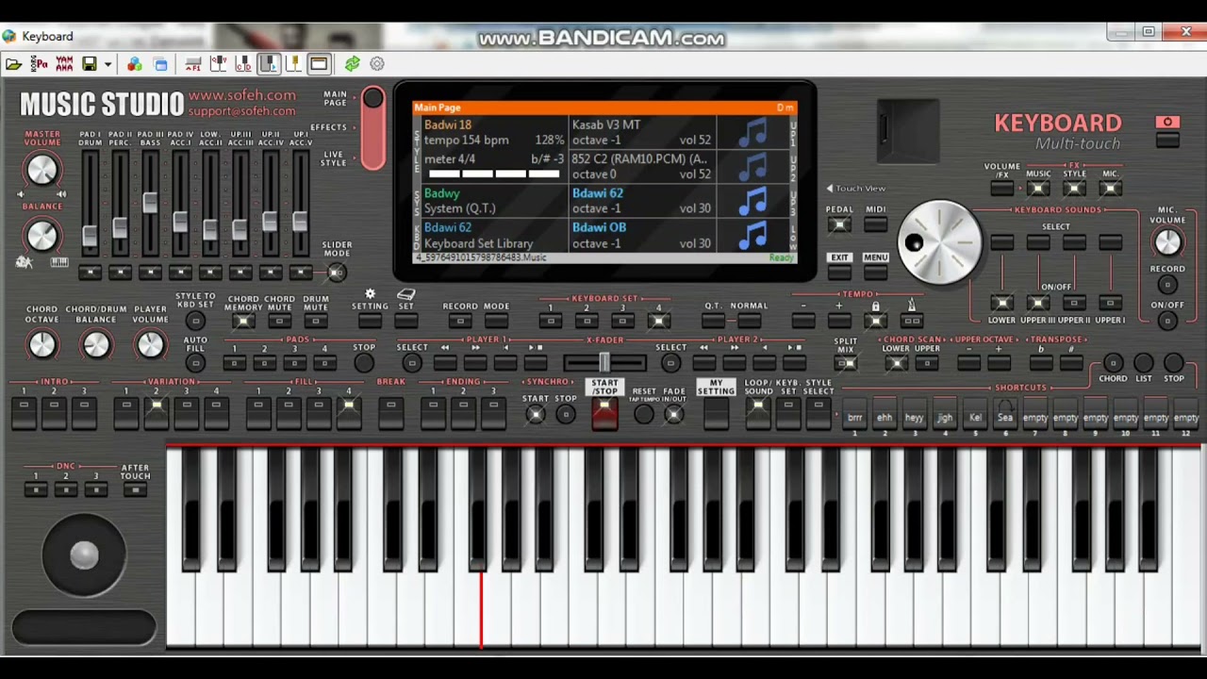Select Variation 2 button
Viewport: 1207px width, 679px height.
pyautogui.click(x=157, y=412)
